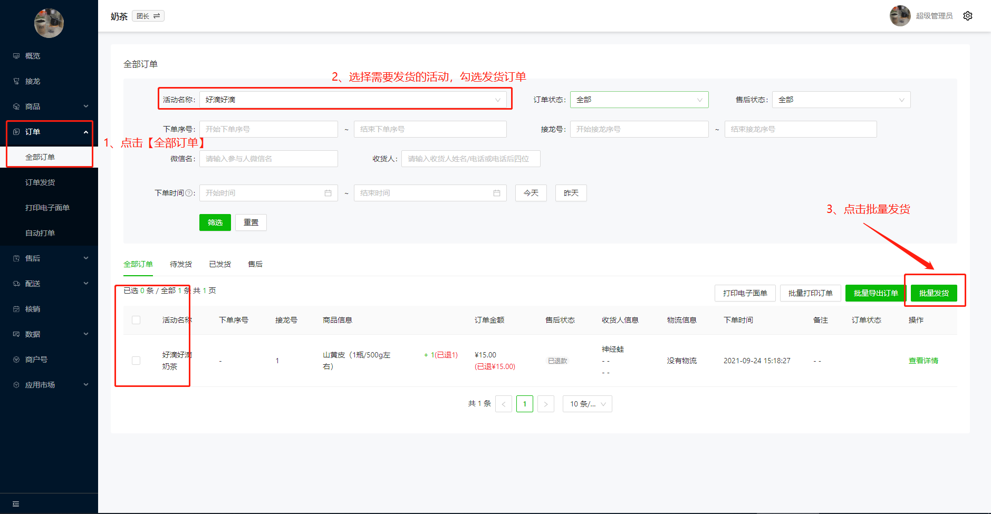
Task: Open the 查看详情 link
Action: [x=923, y=361]
